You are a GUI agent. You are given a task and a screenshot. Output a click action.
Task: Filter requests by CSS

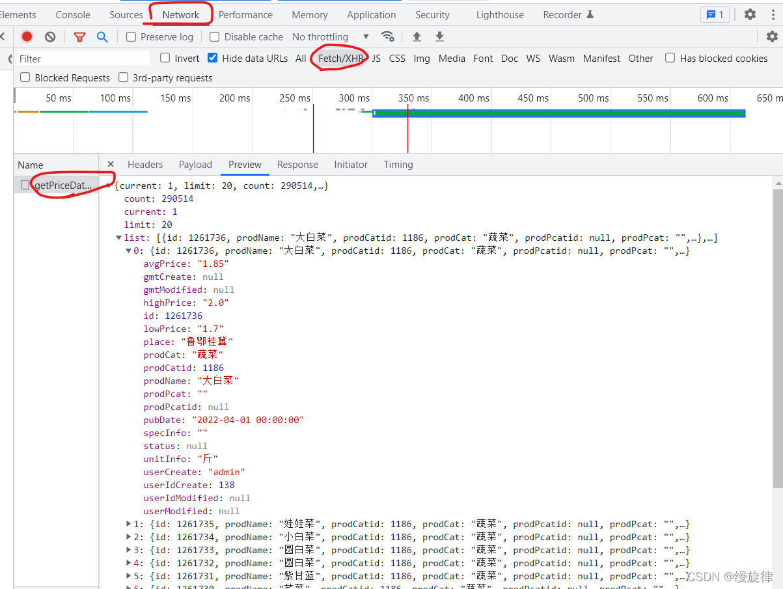coord(397,58)
